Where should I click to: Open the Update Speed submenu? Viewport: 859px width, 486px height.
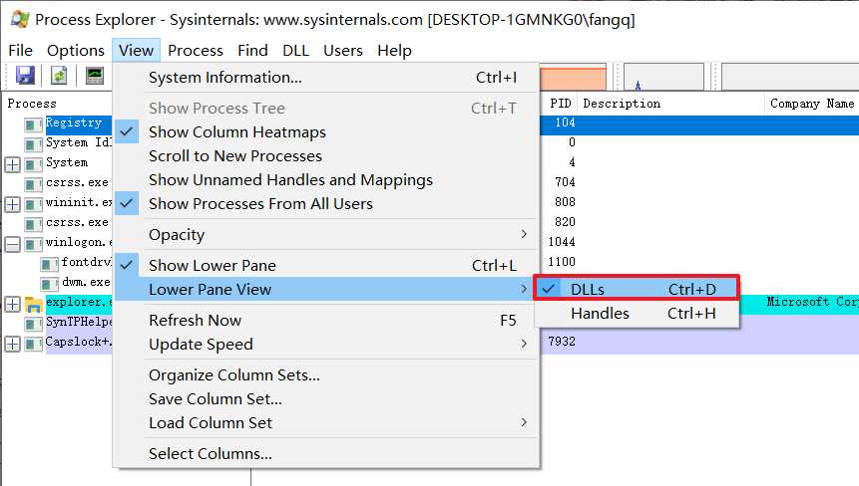[325, 345]
